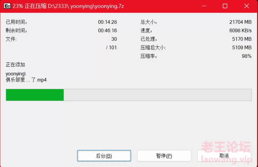The image size is (258, 167).
Task: Close the 7-Zip compression window
Action: [x=246, y=6]
